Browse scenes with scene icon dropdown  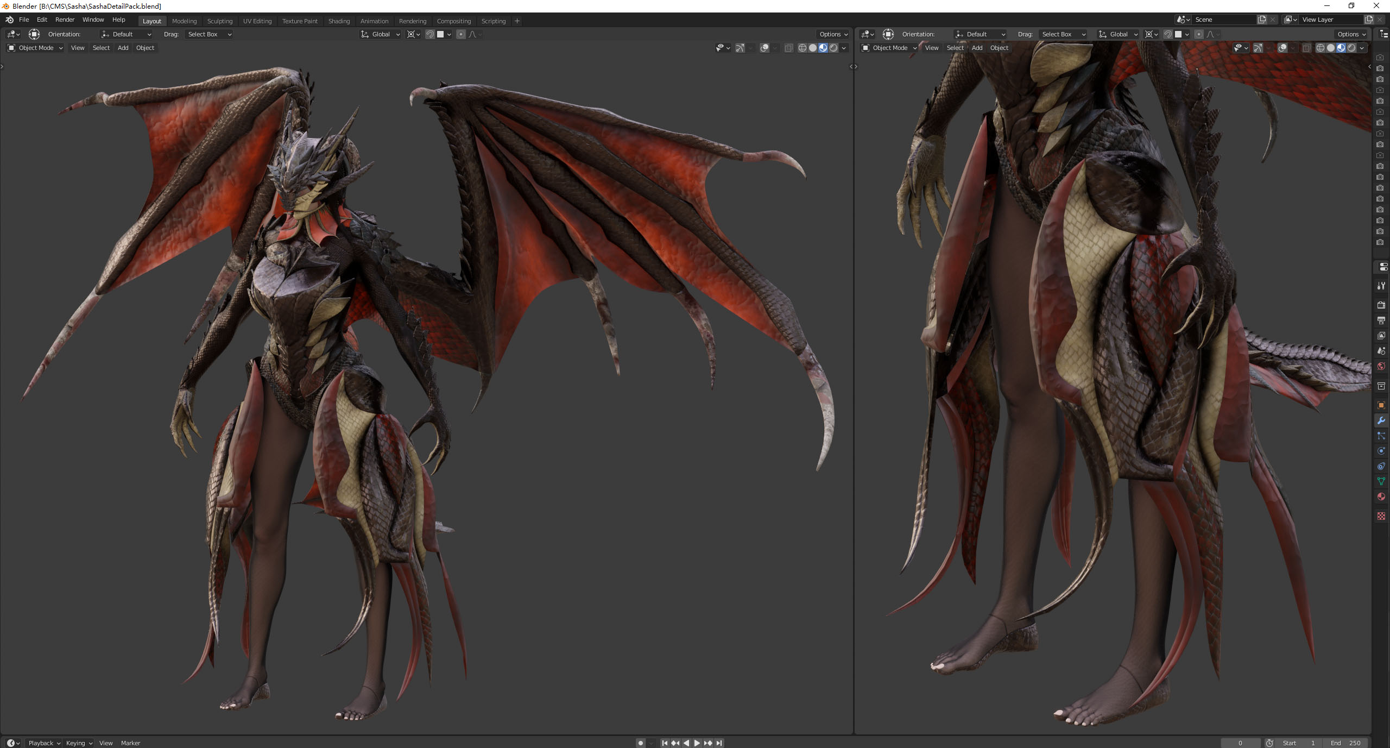point(1184,20)
